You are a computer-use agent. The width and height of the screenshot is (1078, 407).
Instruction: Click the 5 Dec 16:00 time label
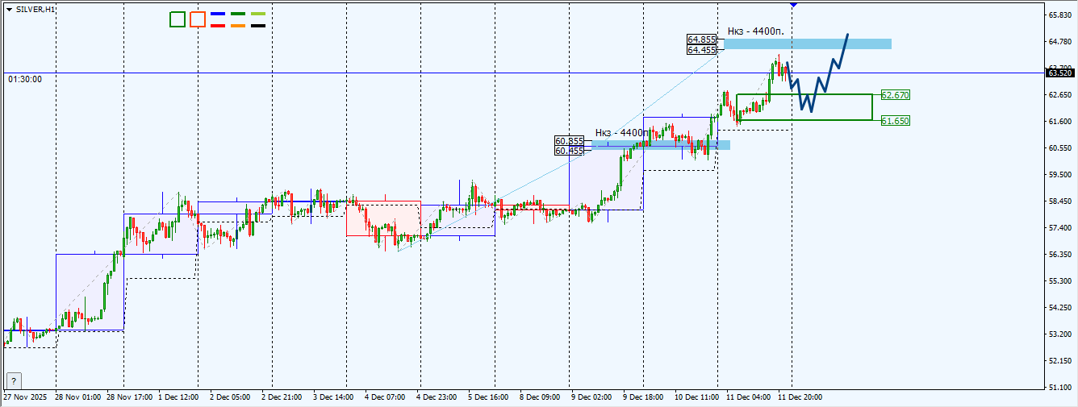[488, 397]
